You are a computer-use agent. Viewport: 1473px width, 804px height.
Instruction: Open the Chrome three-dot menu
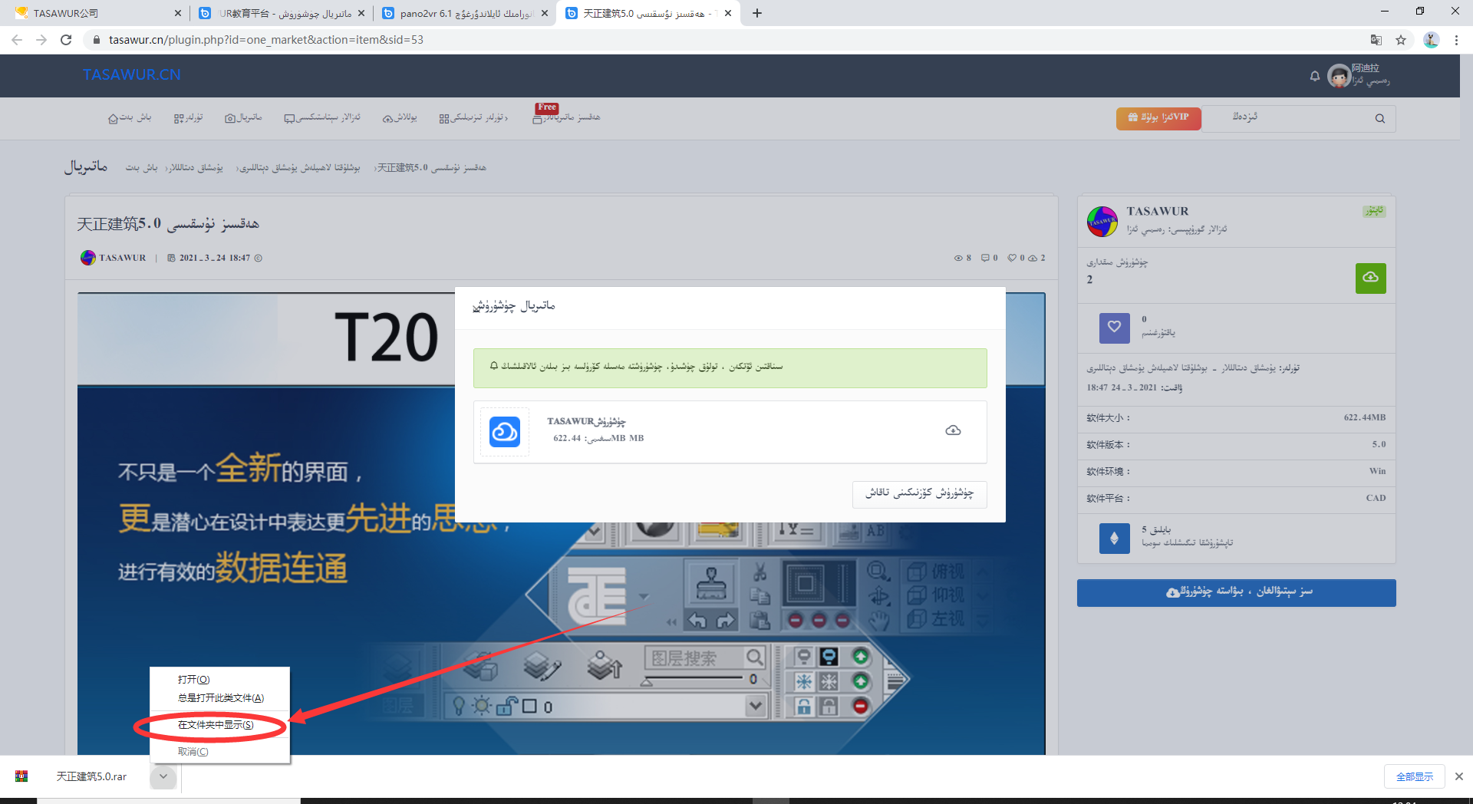pyautogui.click(x=1456, y=40)
